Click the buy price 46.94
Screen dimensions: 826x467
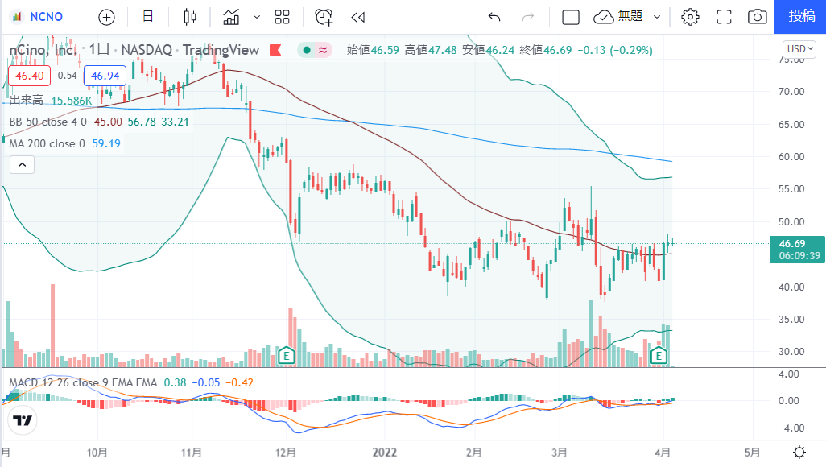pyautogui.click(x=105, y=76)
